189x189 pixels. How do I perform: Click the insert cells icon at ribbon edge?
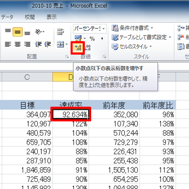(x=181, y=28)
